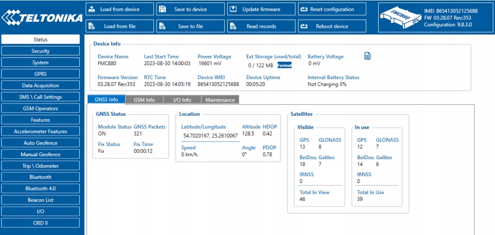The image size is (495, 235).
Task: Click the PDOP value 0.78
Action: [267, 154]
